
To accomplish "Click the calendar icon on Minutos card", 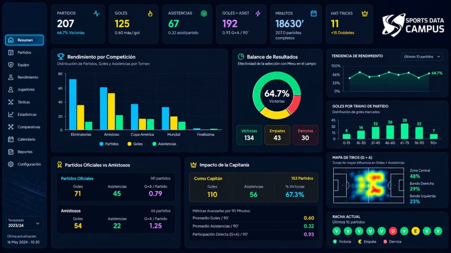I will coord(314,14).
